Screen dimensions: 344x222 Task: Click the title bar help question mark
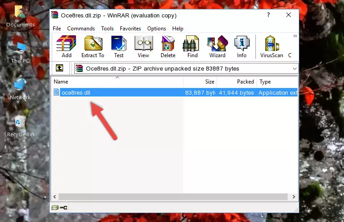[268, 15]
